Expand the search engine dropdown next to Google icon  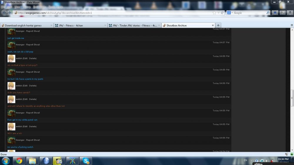click(232, 13)
